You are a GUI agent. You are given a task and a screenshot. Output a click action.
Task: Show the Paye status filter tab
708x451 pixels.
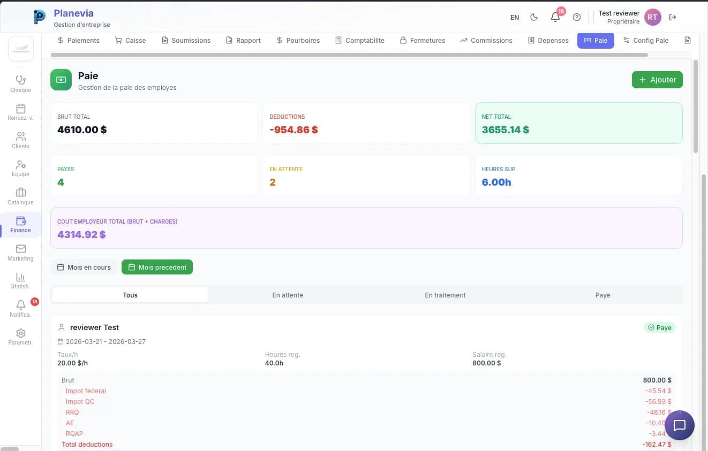click(x=602, y=295)
